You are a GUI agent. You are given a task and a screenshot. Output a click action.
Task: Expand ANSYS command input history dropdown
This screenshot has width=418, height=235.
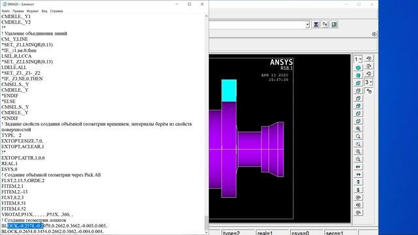point(308,25)
